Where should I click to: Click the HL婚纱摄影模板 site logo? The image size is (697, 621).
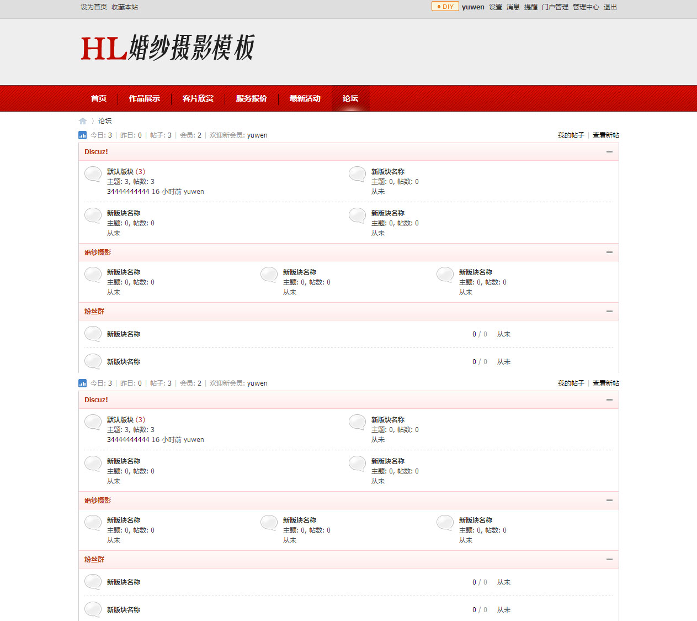167,48
